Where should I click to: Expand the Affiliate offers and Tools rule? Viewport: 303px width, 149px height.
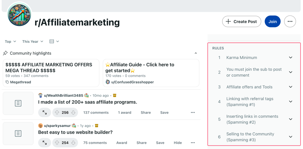291,87
